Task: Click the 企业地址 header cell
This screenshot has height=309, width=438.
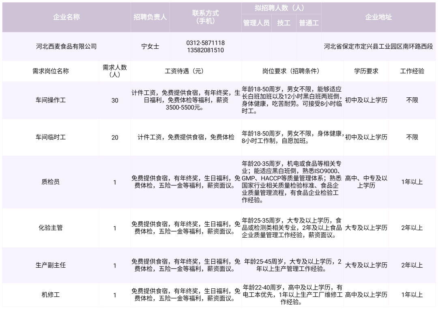Action: pos(378,17)
